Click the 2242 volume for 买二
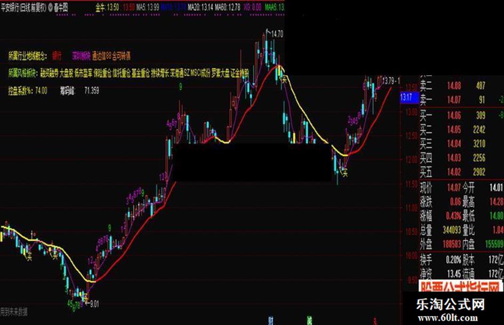504x325 pixels. tap(479, 130)
